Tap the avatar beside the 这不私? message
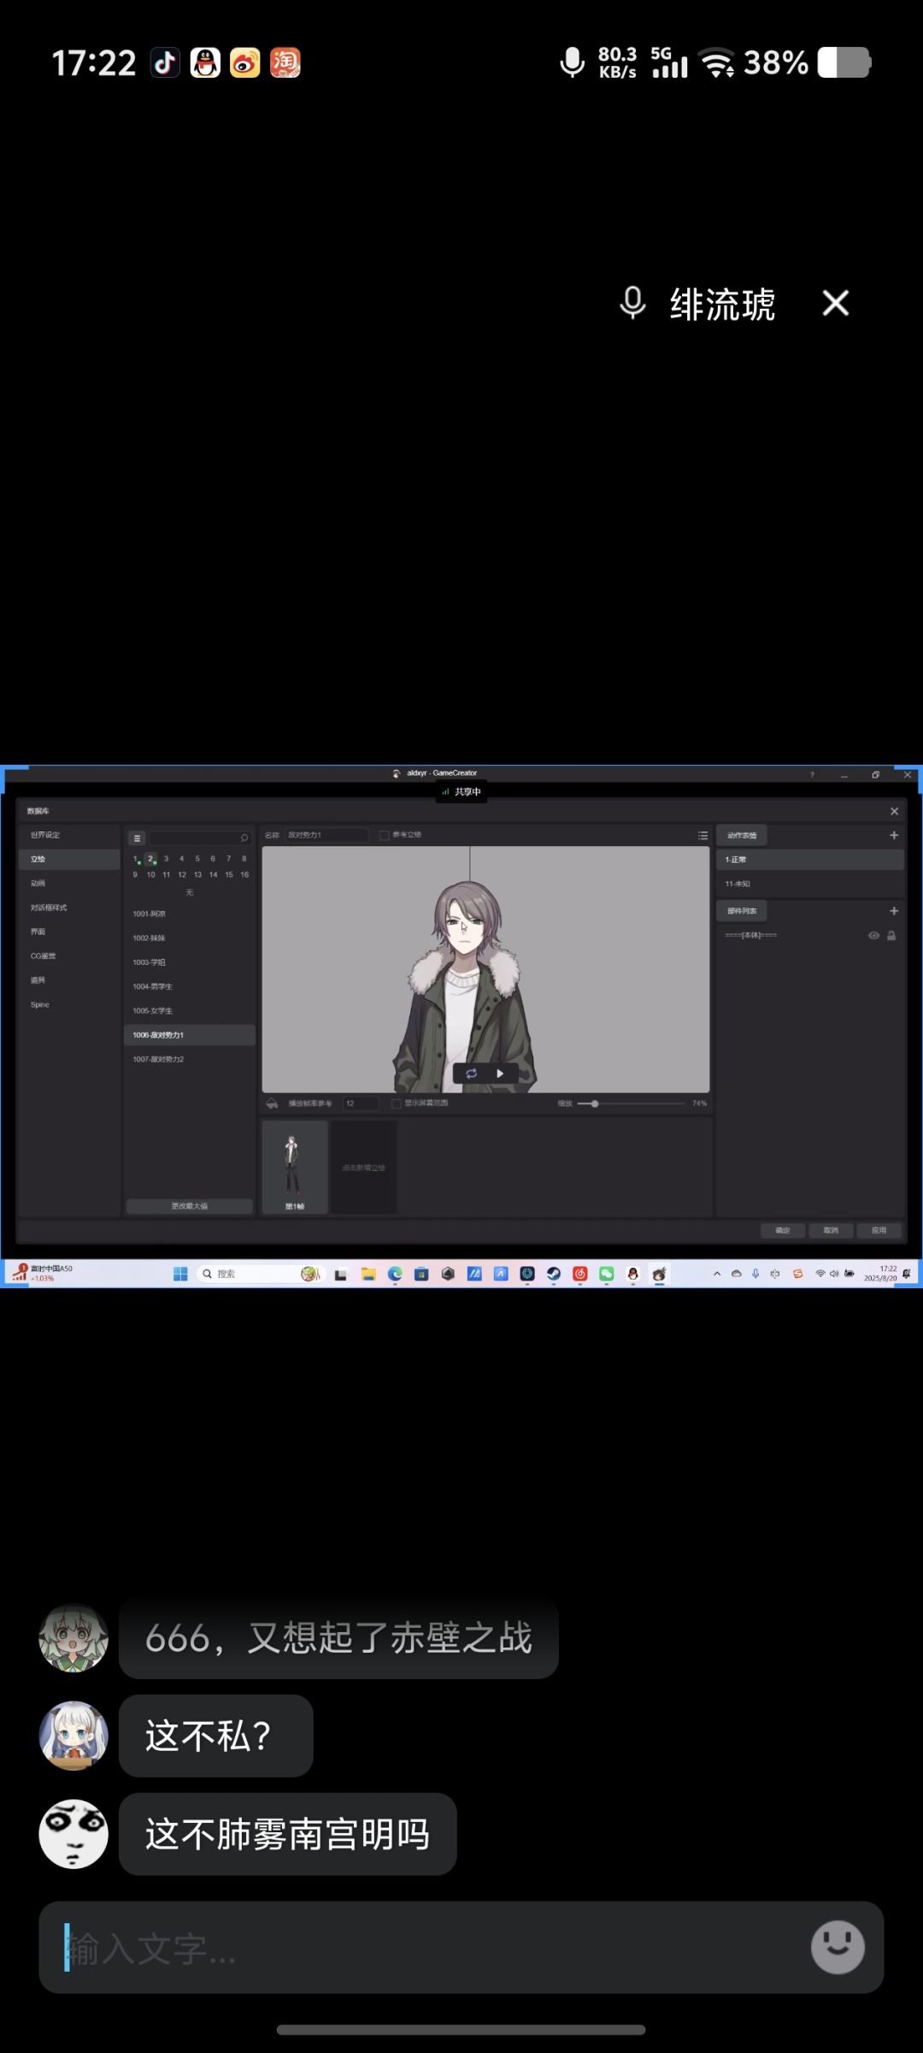The height and width of the screenshot is (2053, 923). click(x=73, y=1736)
